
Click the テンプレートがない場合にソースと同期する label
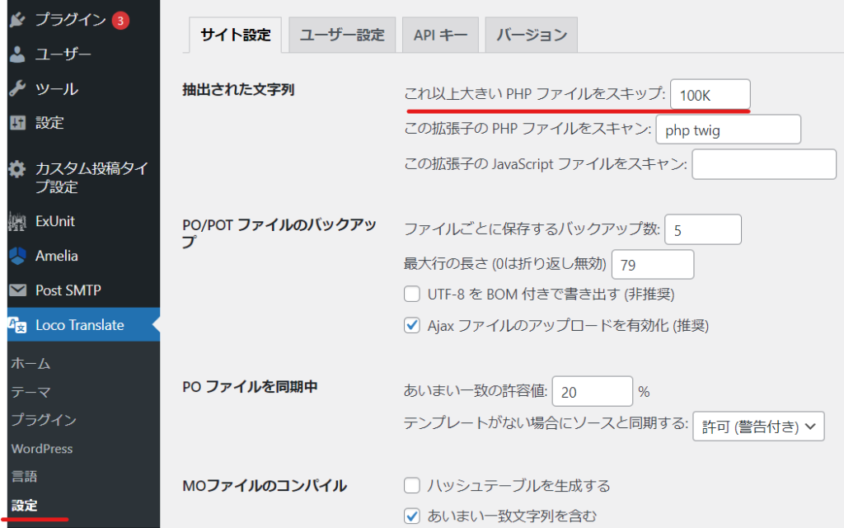point(546,423)
